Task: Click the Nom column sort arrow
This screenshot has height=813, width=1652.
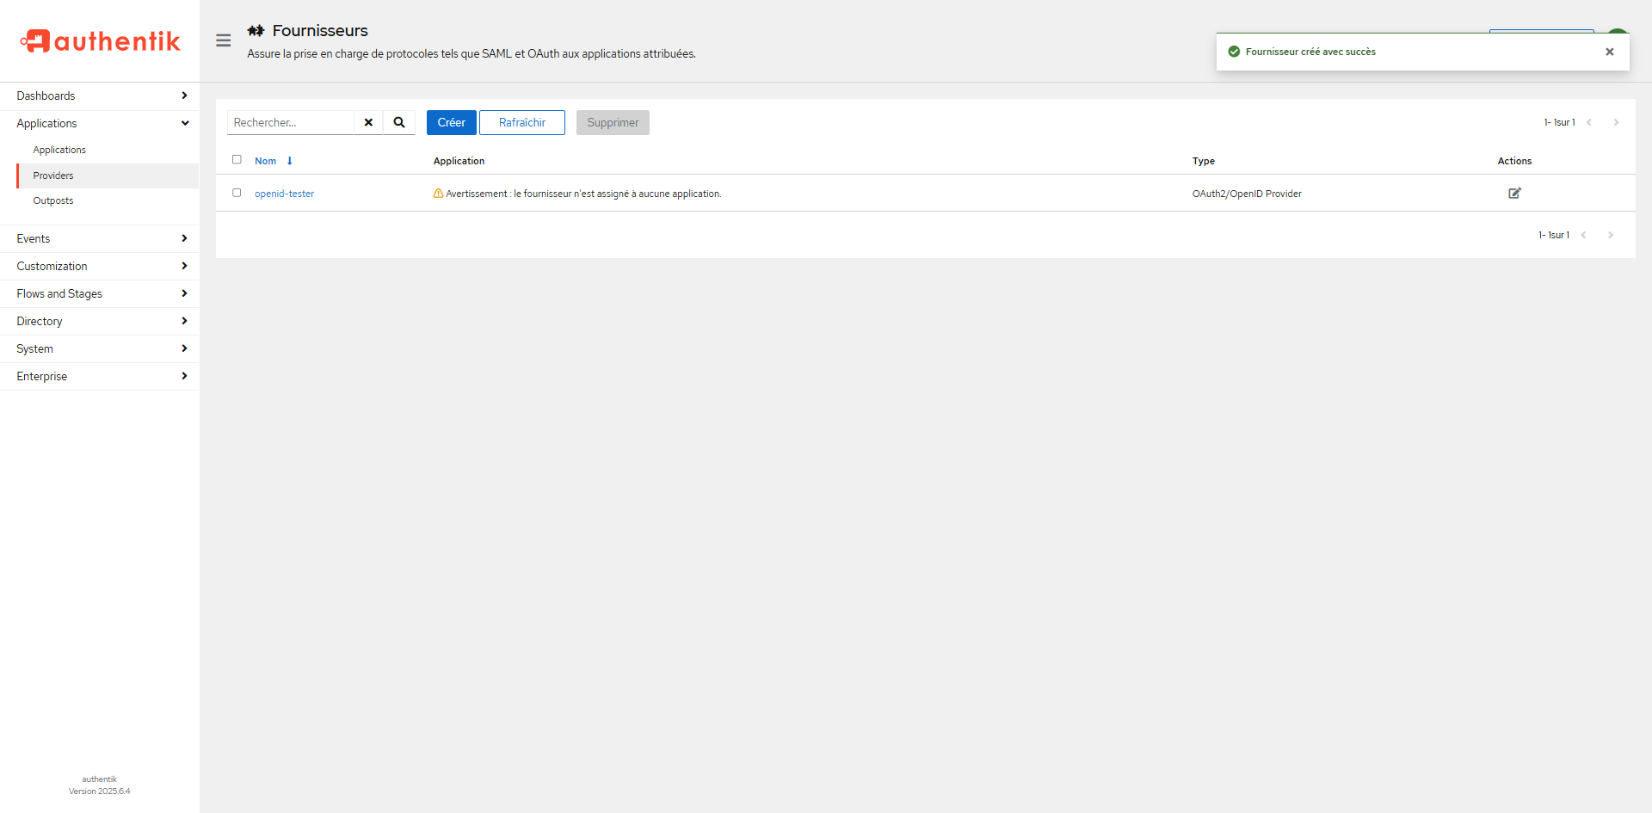Action: pyautogui.click(x=290, y=161)
